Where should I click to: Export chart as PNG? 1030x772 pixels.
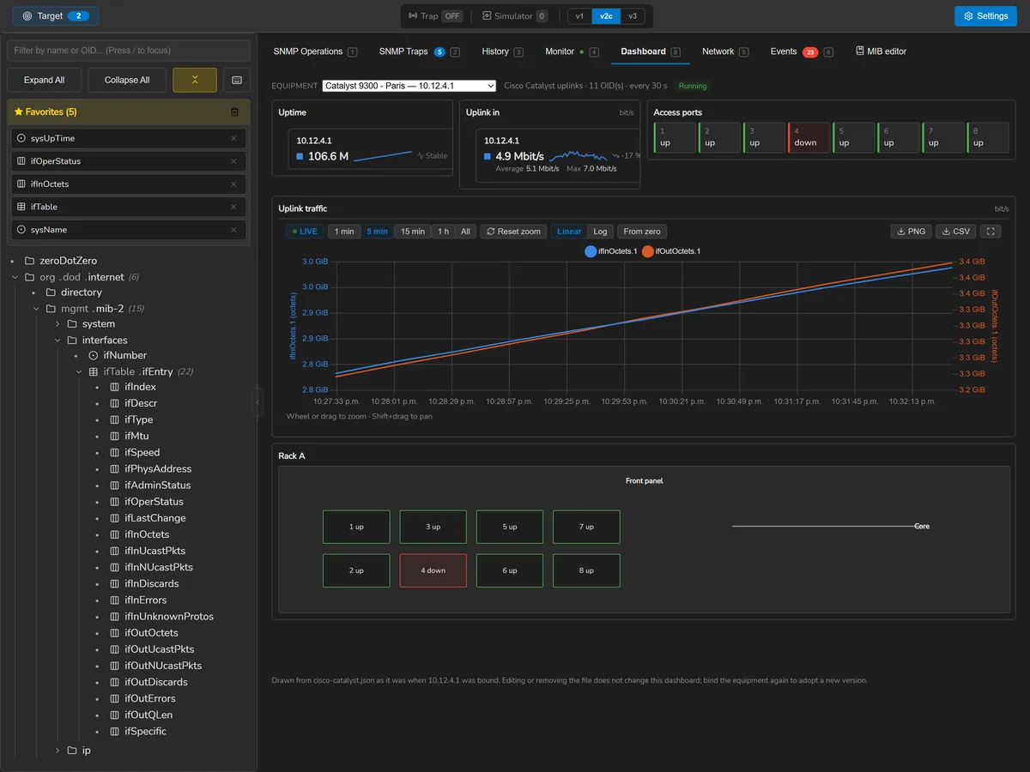(x=911, y=232)
